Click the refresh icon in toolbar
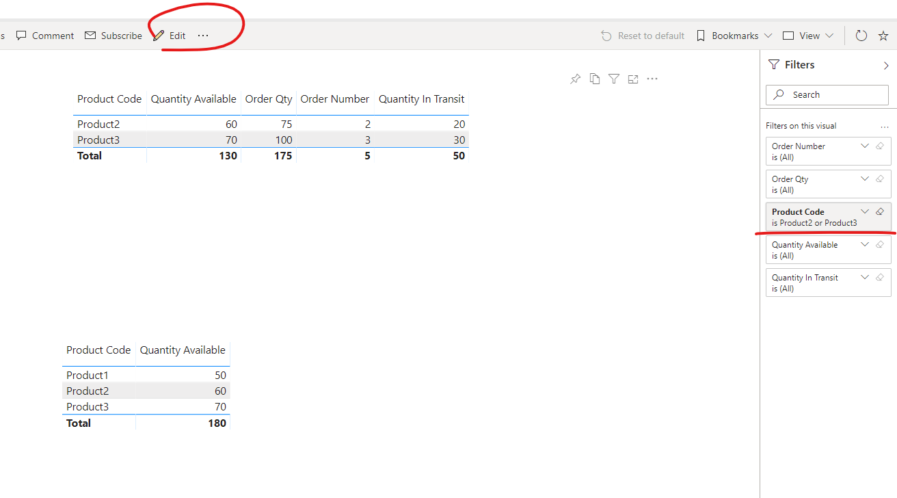 (861, 36)
